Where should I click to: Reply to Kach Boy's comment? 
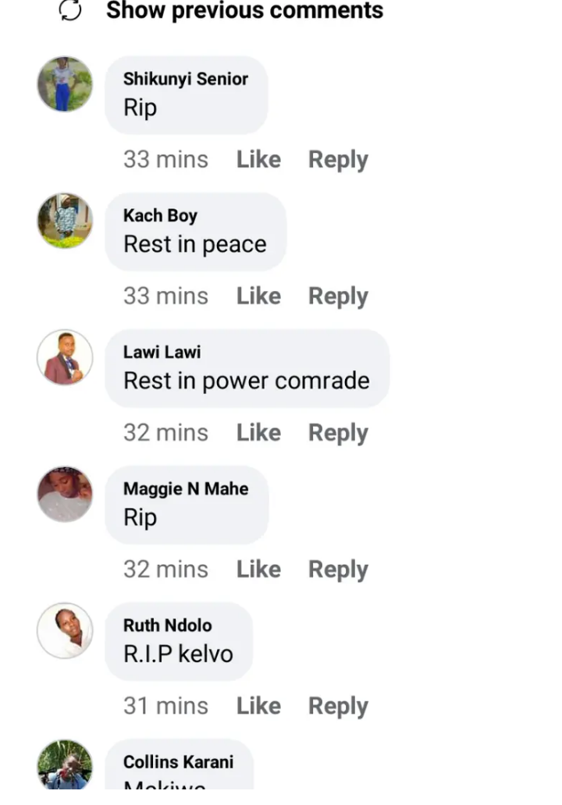click(338, 296)
